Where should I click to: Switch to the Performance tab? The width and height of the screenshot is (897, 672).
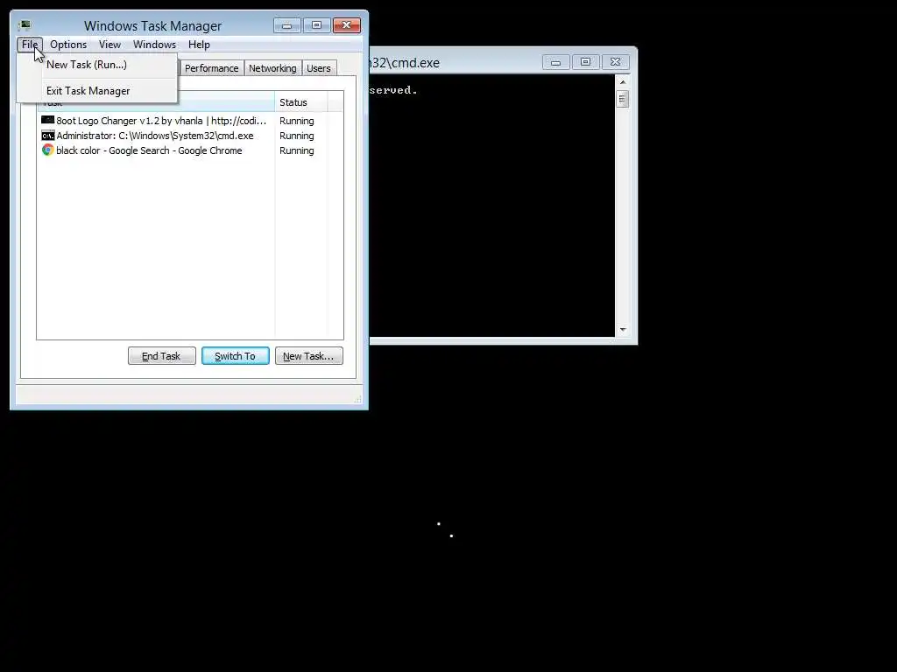212,68
